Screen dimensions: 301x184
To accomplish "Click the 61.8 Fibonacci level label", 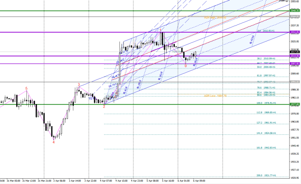I will (266, 76).
